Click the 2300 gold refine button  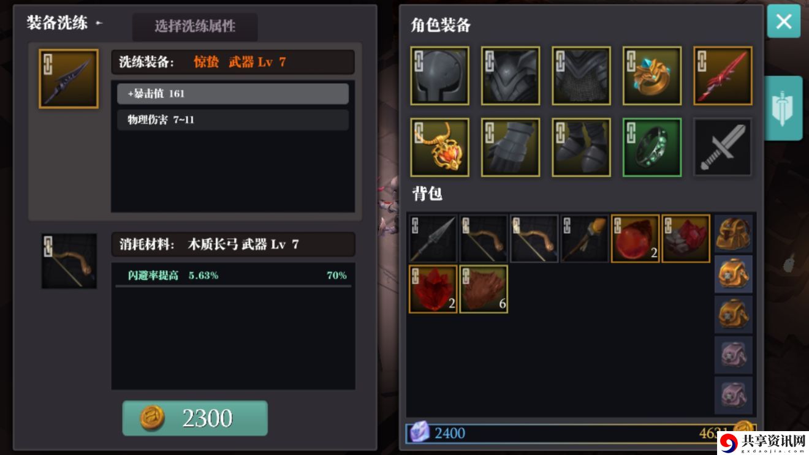point(195,418)
